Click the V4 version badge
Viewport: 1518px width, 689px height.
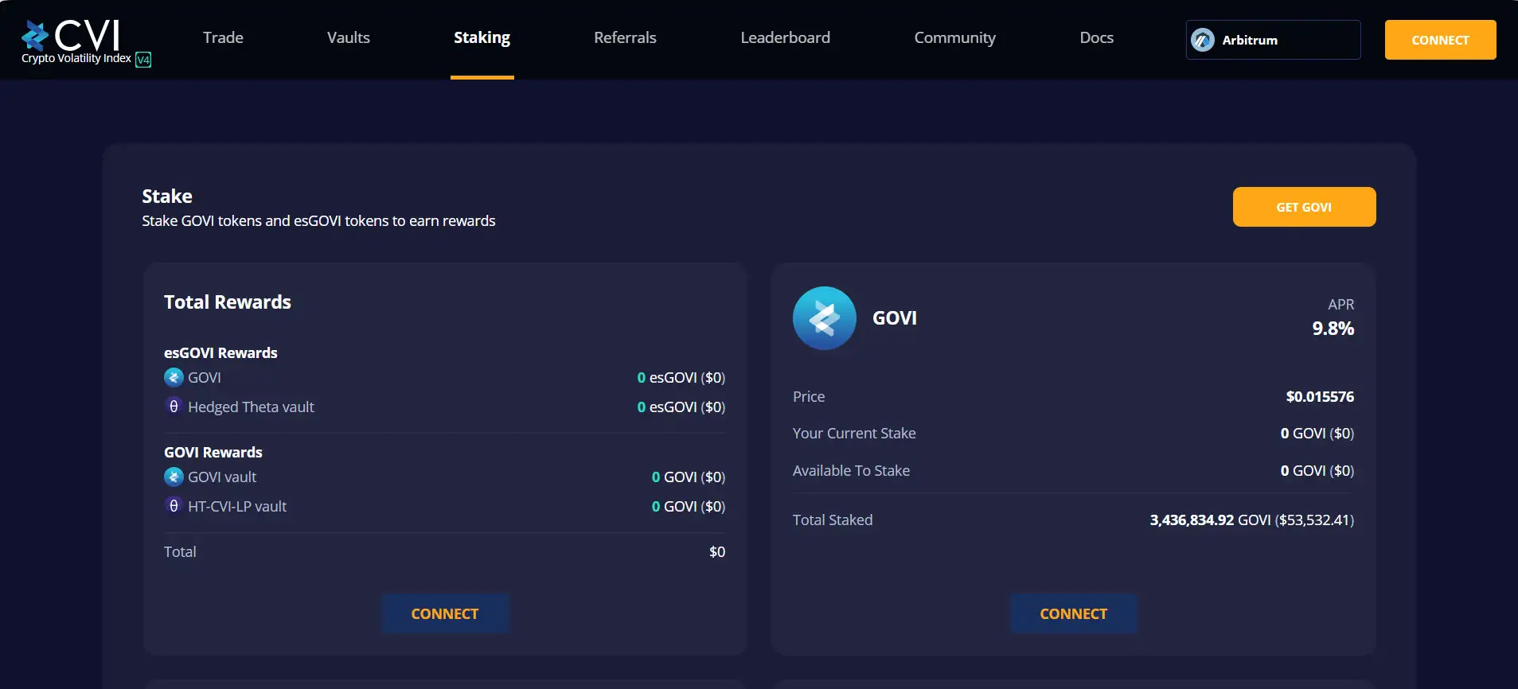[143, 60]
